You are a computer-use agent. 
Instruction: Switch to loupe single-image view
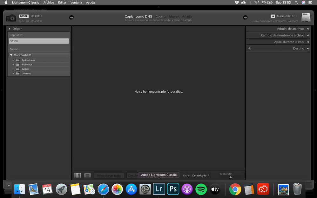pyautogui.click(x=88, y=175)
